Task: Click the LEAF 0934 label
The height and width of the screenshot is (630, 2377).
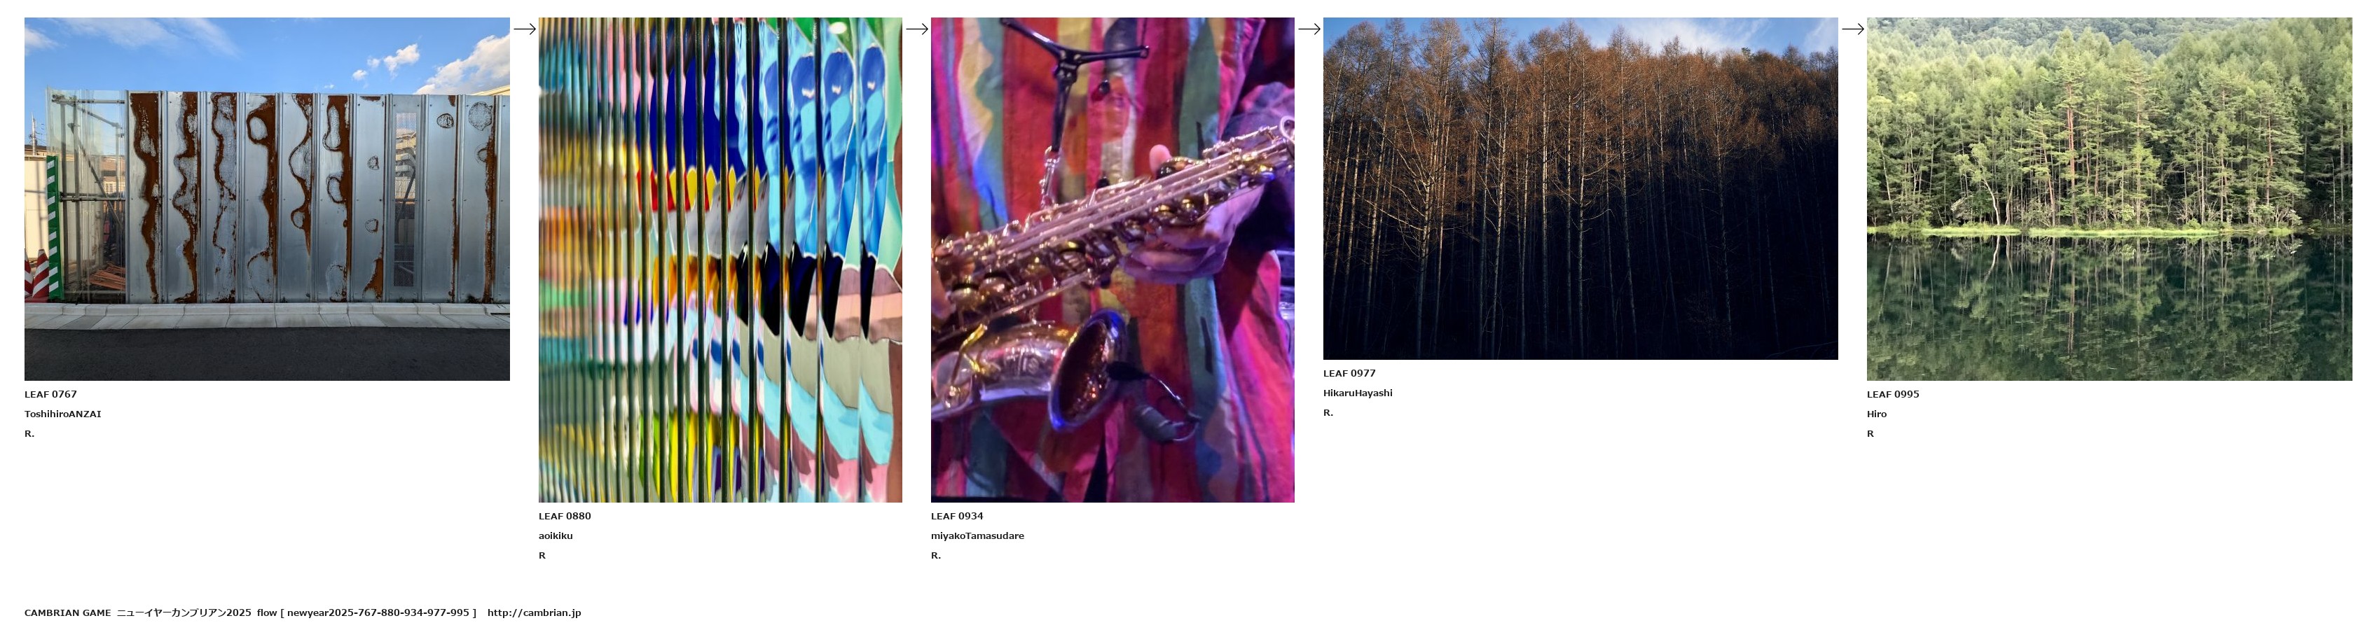Action: point(957,516)
